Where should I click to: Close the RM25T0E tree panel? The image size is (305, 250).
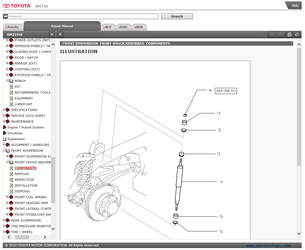coord(52,35)
